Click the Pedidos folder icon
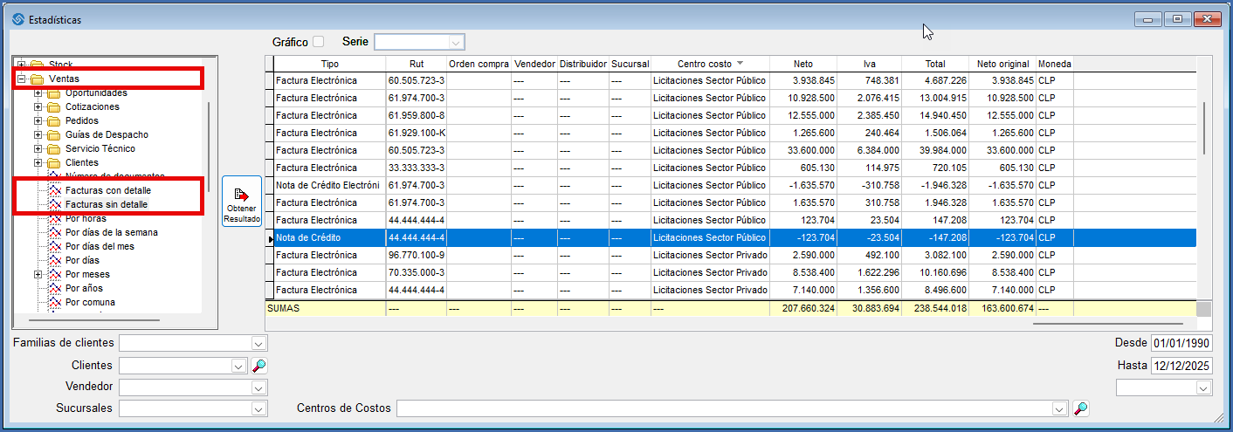 [x=53, y=120]
